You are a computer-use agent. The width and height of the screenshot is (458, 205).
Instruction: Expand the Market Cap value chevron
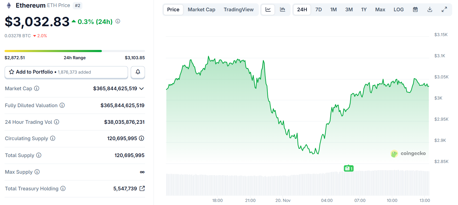point(142,89)
